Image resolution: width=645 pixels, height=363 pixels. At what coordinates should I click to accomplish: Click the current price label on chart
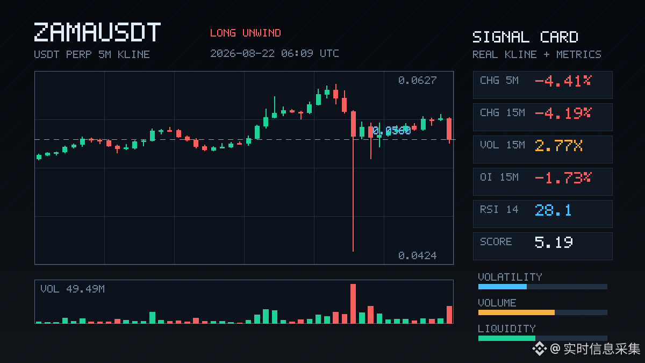[392, 131]
